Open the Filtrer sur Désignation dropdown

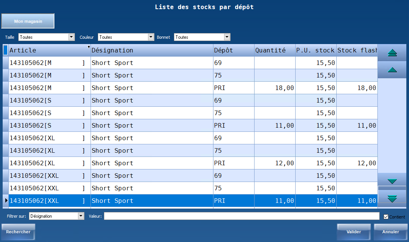coord(81,216)
